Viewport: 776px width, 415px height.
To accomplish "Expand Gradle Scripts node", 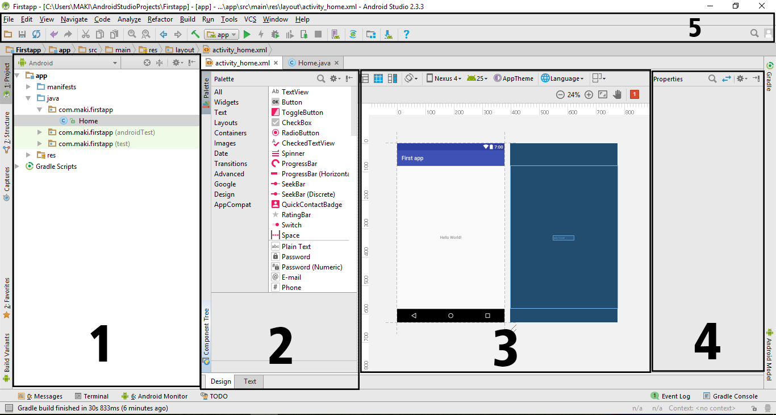I will click(18, 167).
